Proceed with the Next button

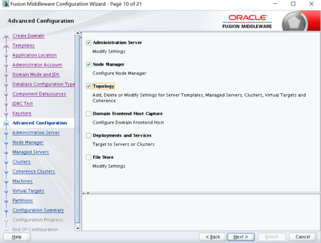click(x=241, y=237)
